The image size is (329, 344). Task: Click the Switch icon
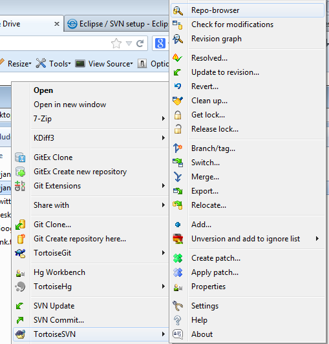(x=178, y=163)
